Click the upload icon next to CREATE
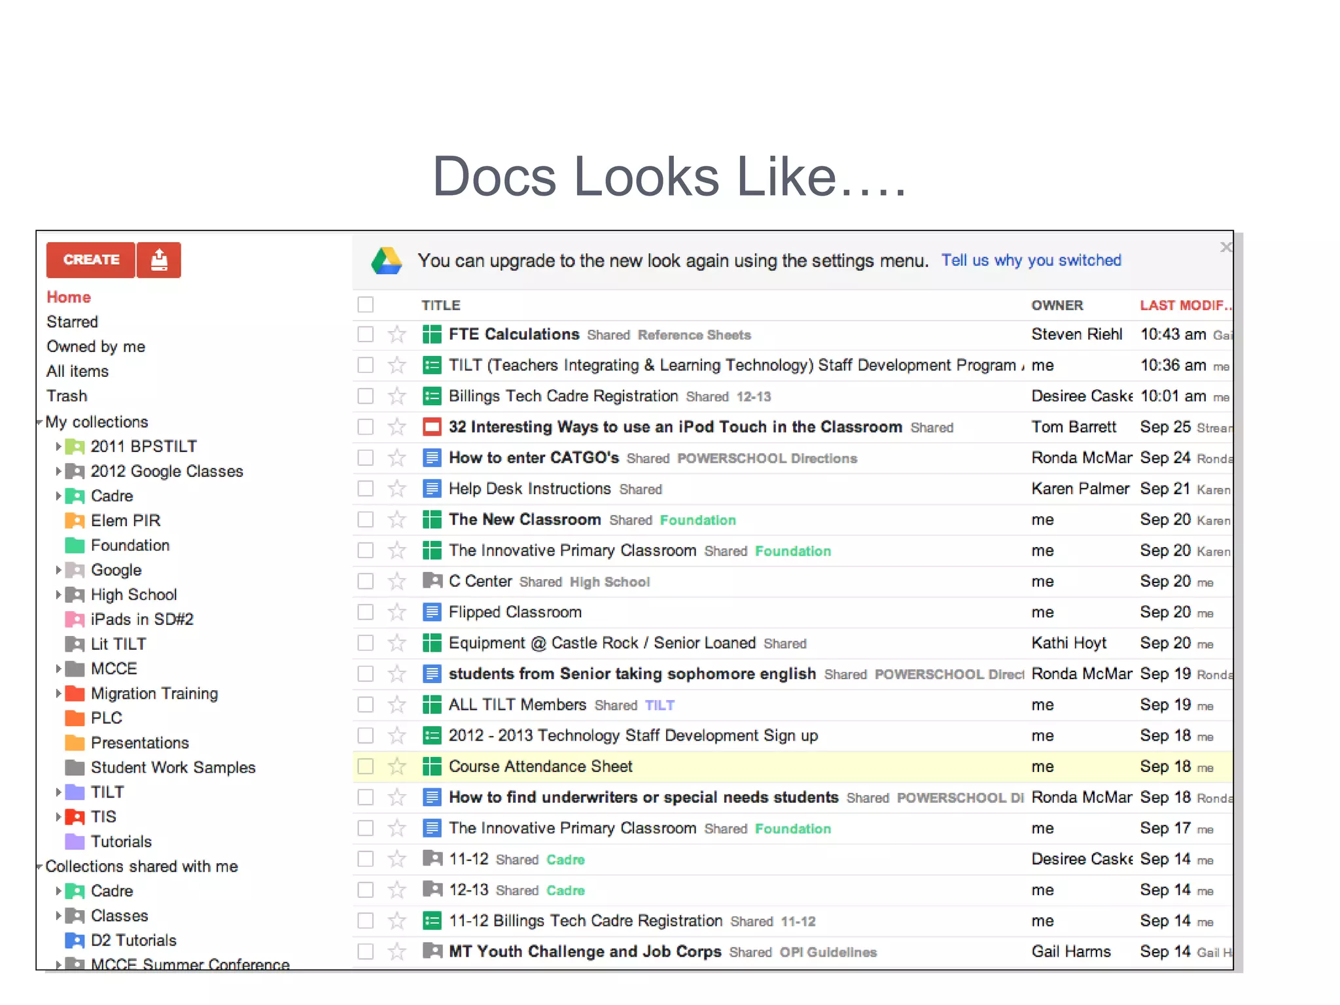1340x1005 pixels. 159,260
